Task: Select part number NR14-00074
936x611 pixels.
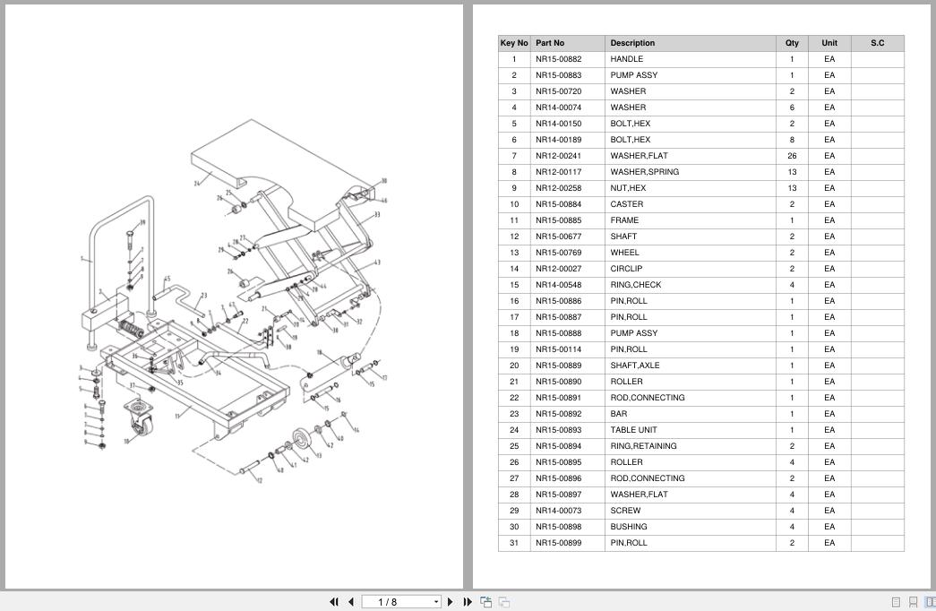Action: pyautogui.click(x=558, y=108)
